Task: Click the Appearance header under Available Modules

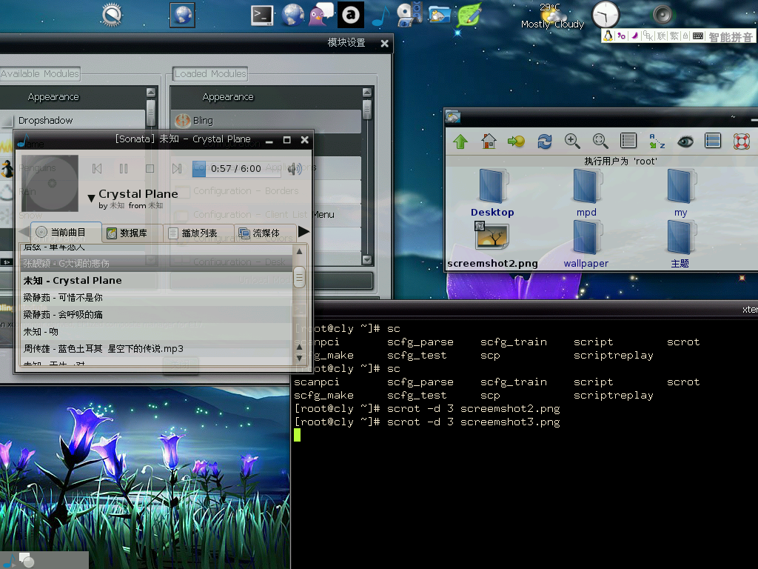Action: [53, 97]
